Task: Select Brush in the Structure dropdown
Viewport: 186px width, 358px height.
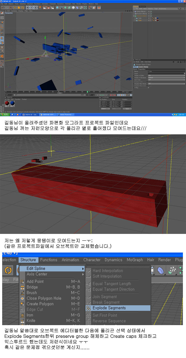Action: [52, 293]
